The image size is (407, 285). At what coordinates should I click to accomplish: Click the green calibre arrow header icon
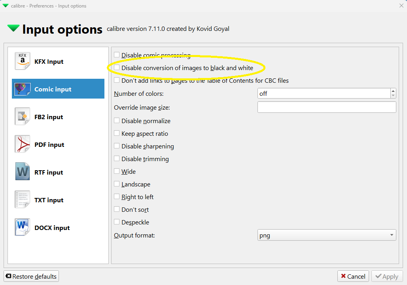click(x=13, y=28)
